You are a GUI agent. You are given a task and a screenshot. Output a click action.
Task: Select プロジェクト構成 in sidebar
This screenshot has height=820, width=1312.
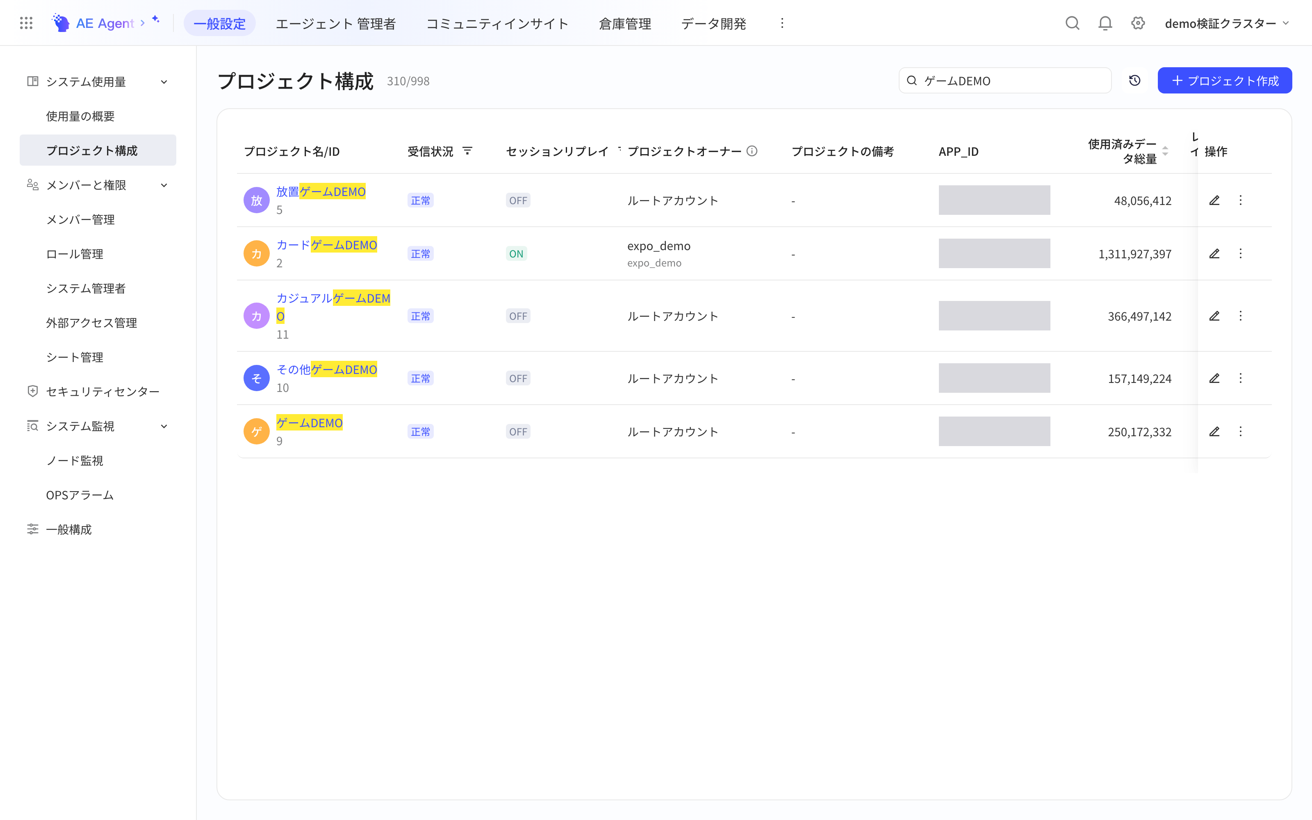click(98, 150)
